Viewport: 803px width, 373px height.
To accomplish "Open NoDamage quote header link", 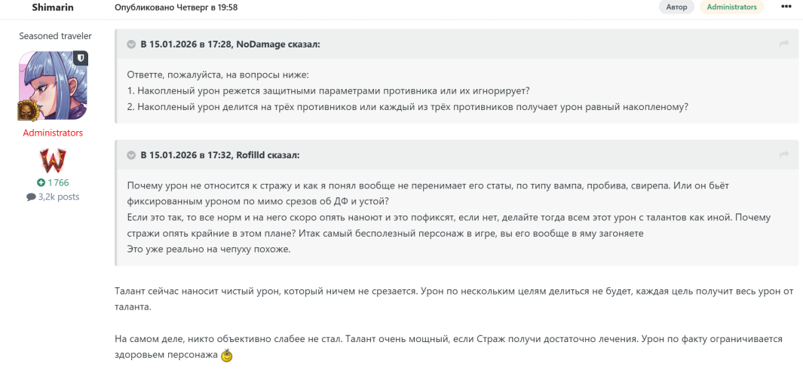I will coord(230,44).
